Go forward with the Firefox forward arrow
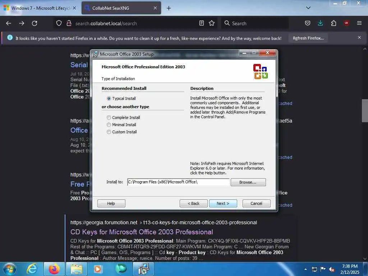Image resolution: width=368 pixels, height=276 pixels. click(22, 23)
